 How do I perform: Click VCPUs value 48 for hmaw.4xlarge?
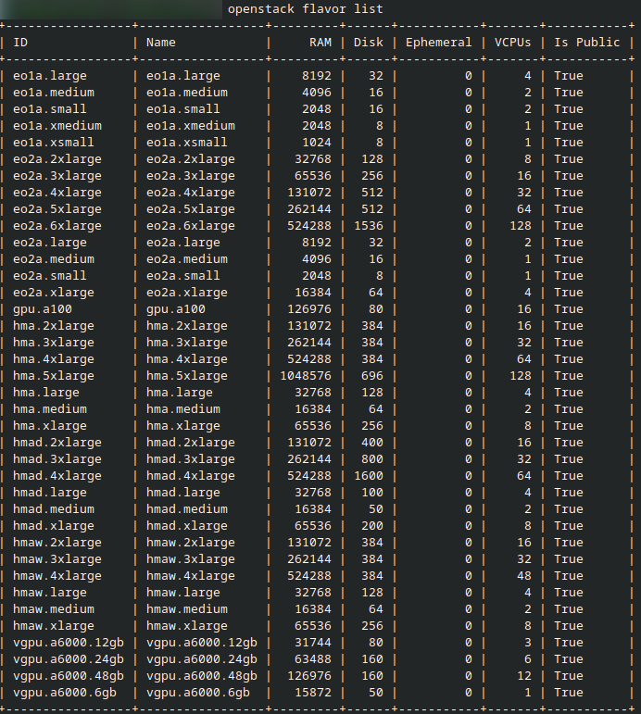pos(524,576)
